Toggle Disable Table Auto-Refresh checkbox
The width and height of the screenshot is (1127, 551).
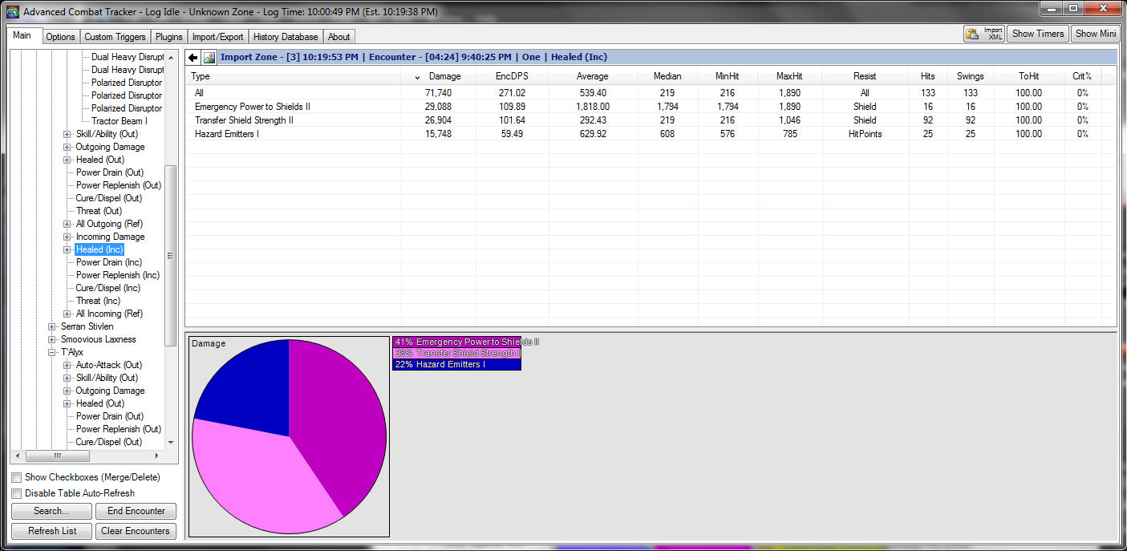(17, 493)
